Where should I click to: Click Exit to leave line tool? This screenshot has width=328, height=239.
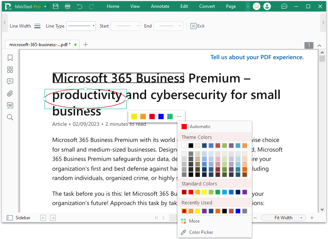pos(197,26)
